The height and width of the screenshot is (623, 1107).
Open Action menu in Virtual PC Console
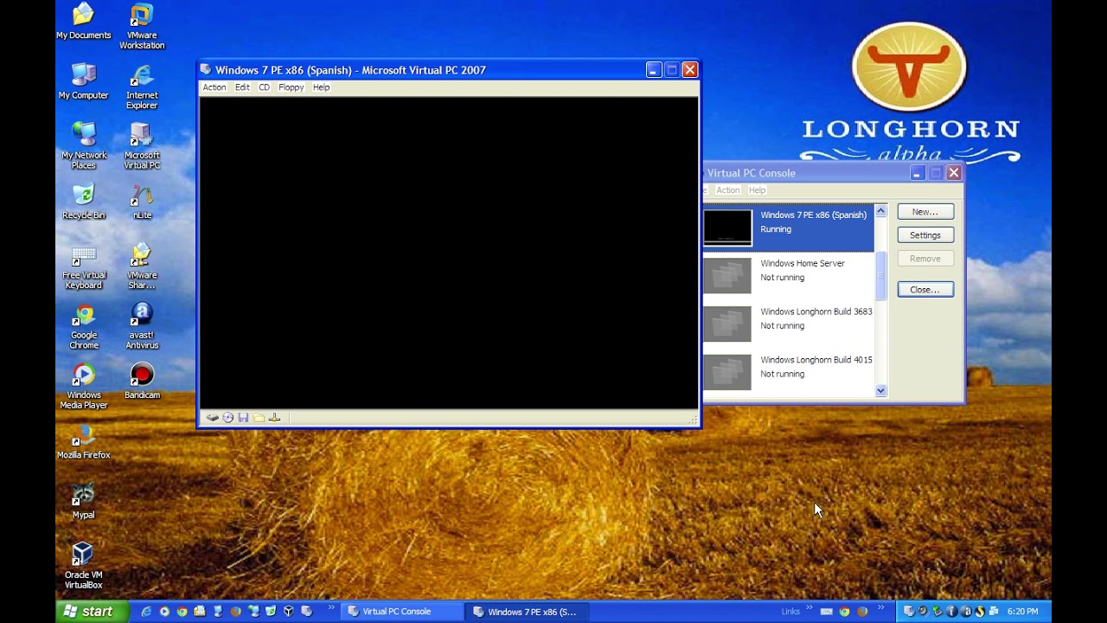(728, 190)
